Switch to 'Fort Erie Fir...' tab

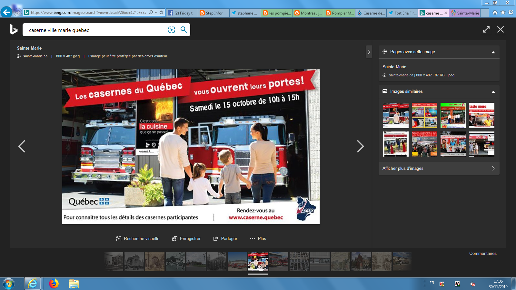coord(402,13)
